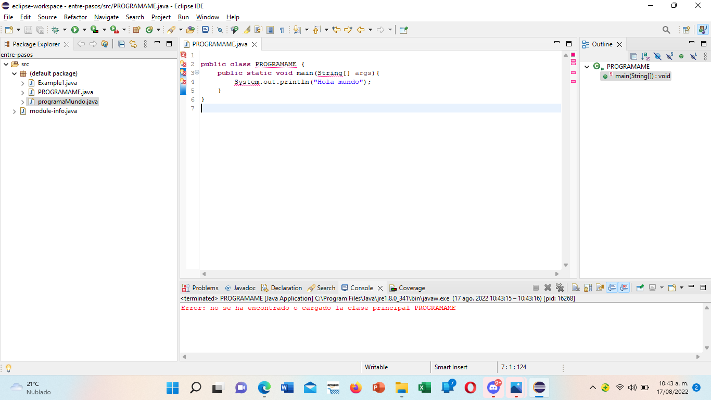
Task: Click the toolbar search magnifier icon
Action: 666,30
